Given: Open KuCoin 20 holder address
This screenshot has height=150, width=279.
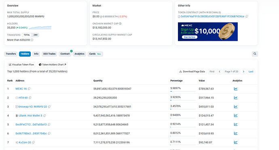Looking at the screenshot, I should [x=25, y=142].
